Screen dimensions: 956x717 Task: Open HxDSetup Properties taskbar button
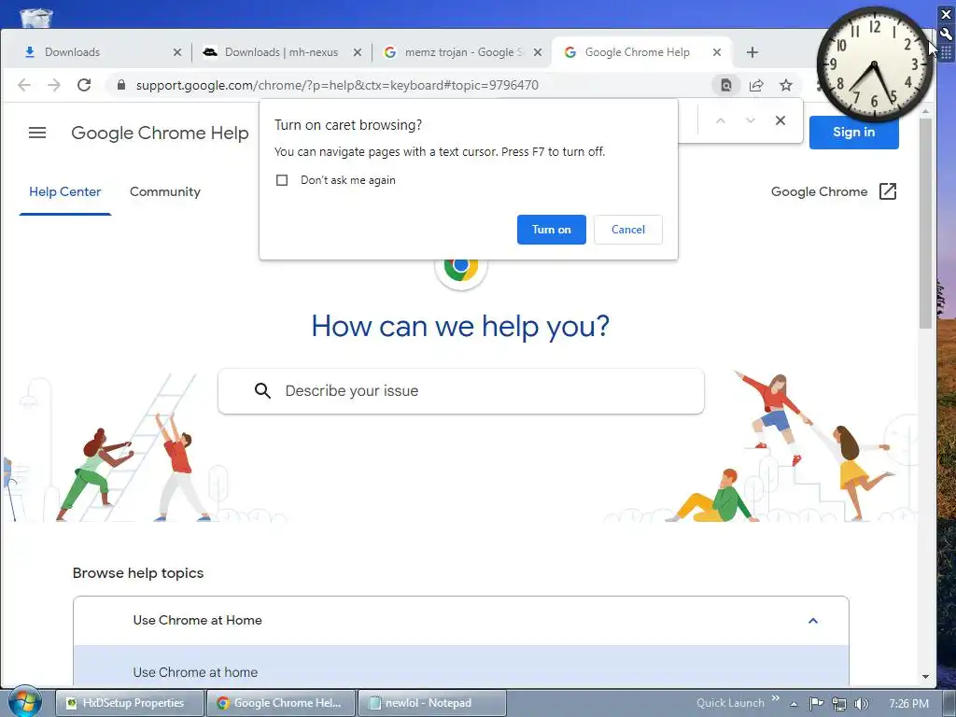pyautogui.click(x=129, y=703)
